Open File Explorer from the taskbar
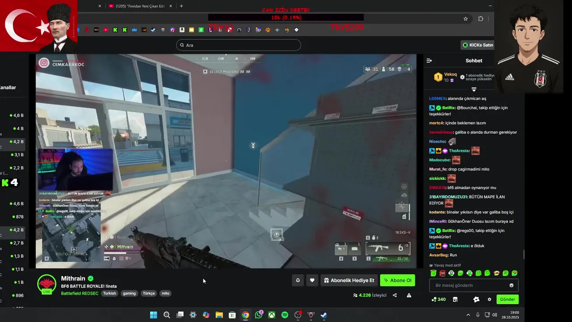This screenshot has width=572, height=322. 219,315
